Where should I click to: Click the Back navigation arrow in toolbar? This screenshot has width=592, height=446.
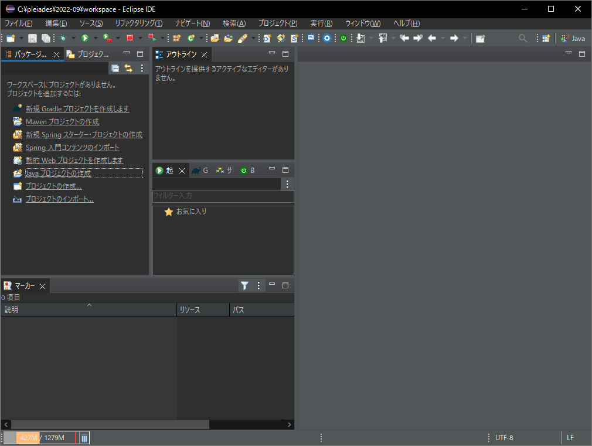click(432, 38)
